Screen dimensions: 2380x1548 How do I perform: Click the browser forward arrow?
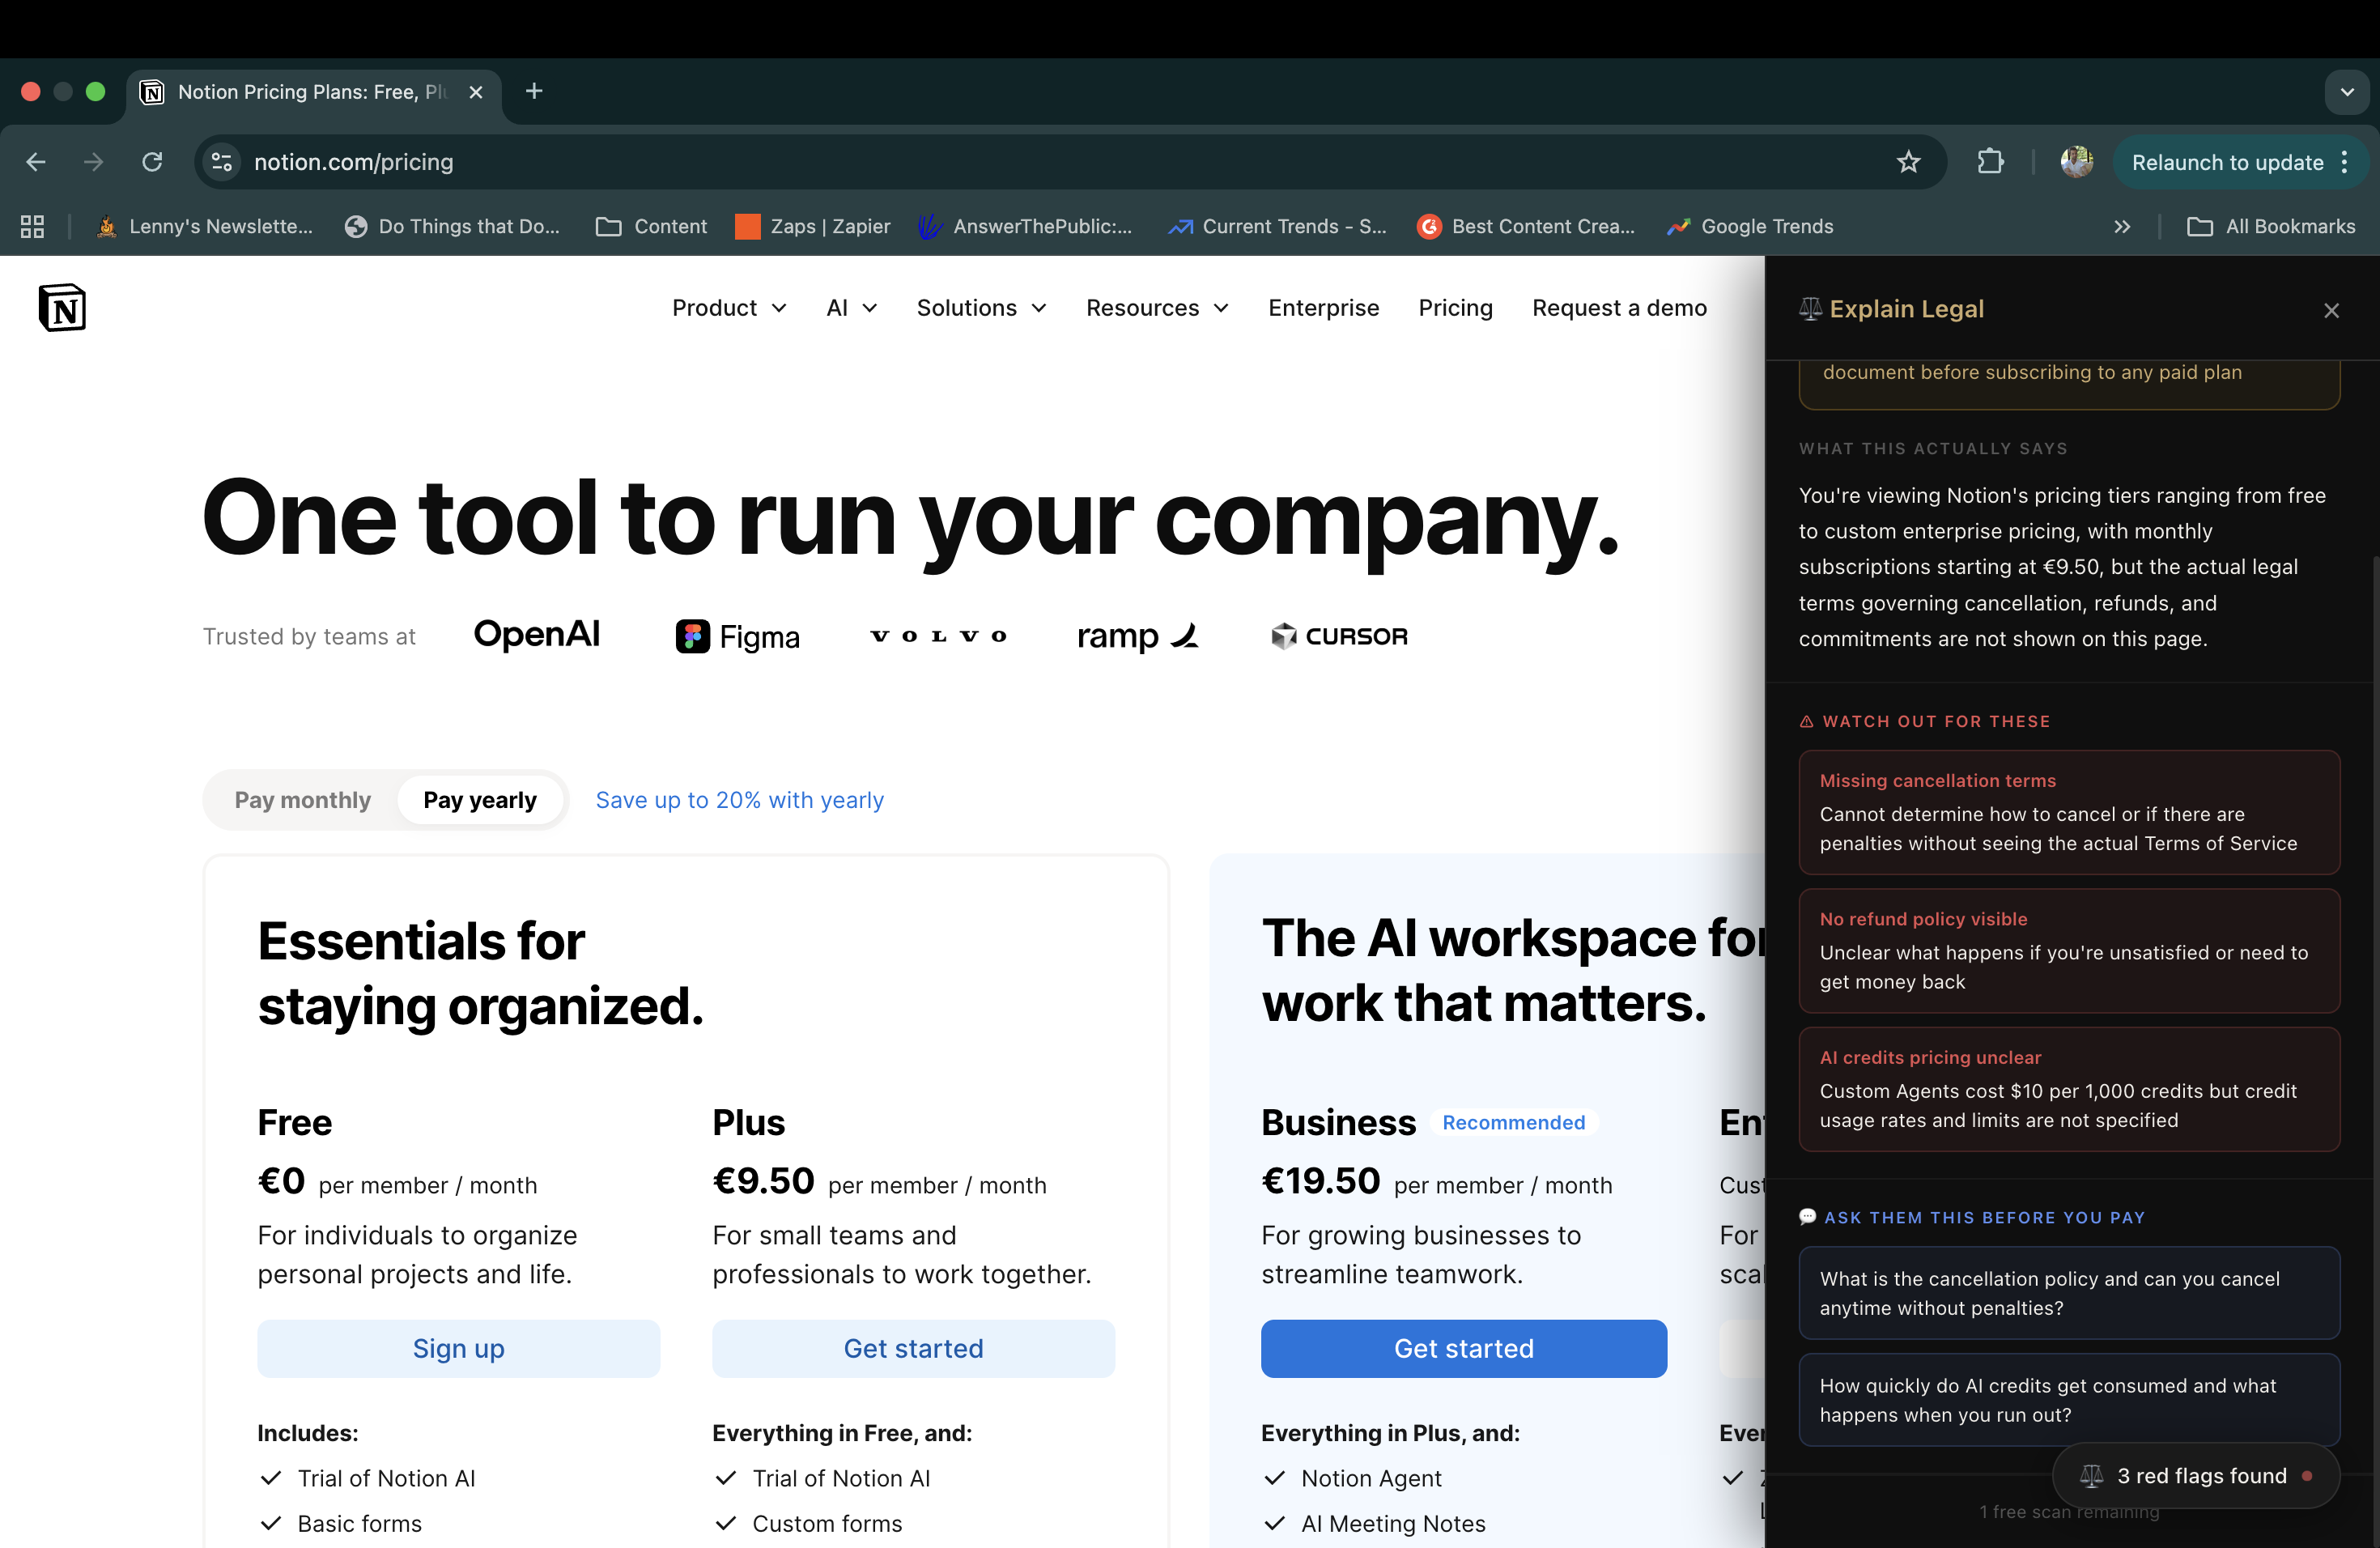click(94, 162)
